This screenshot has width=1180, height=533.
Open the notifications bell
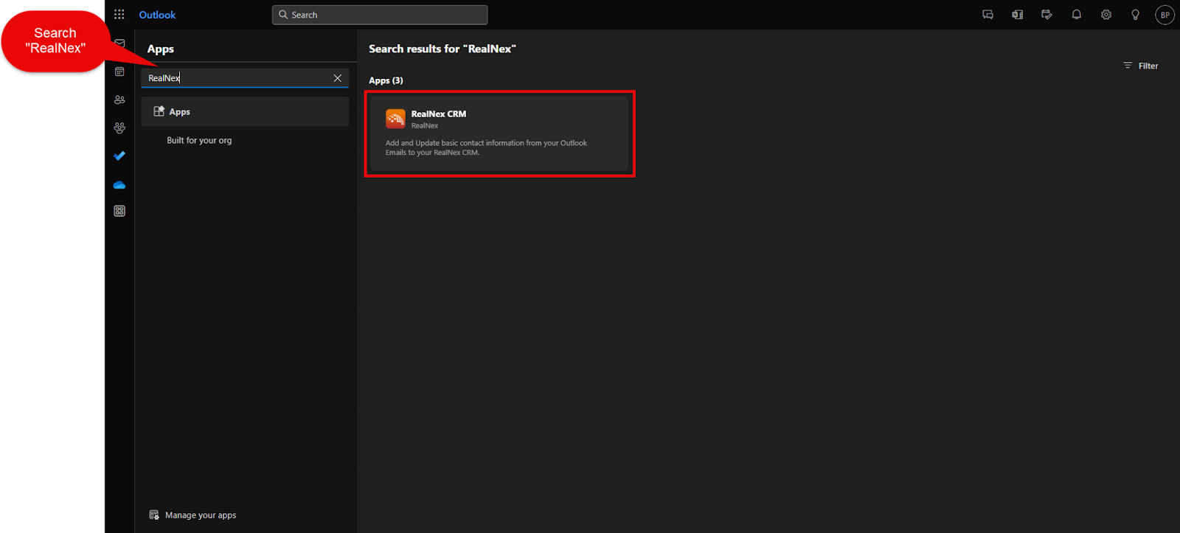coord(1077,15)
